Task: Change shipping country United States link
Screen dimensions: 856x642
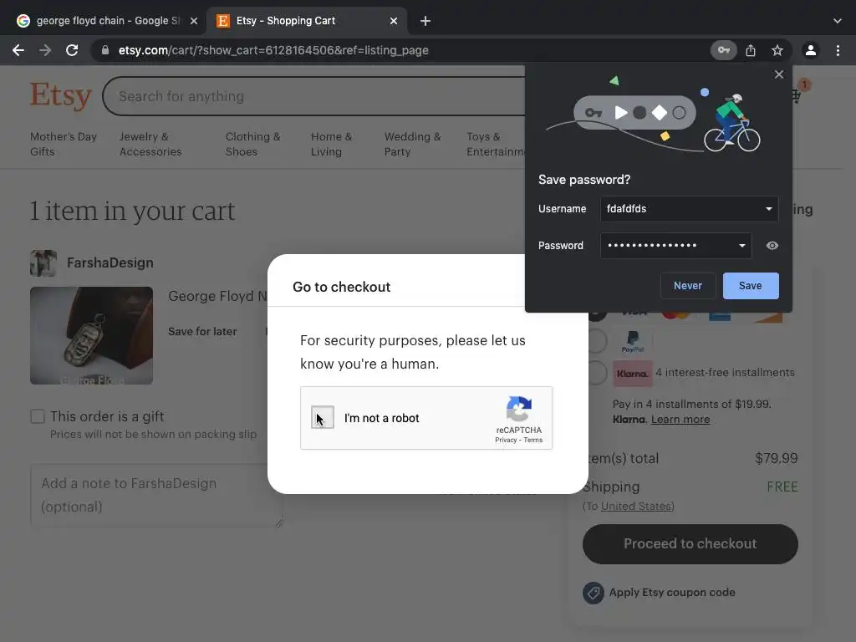Action: [x=636, y=506]
